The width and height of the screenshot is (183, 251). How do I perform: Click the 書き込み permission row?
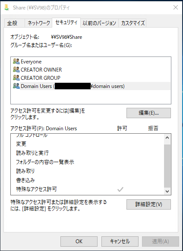click(87, 180)
